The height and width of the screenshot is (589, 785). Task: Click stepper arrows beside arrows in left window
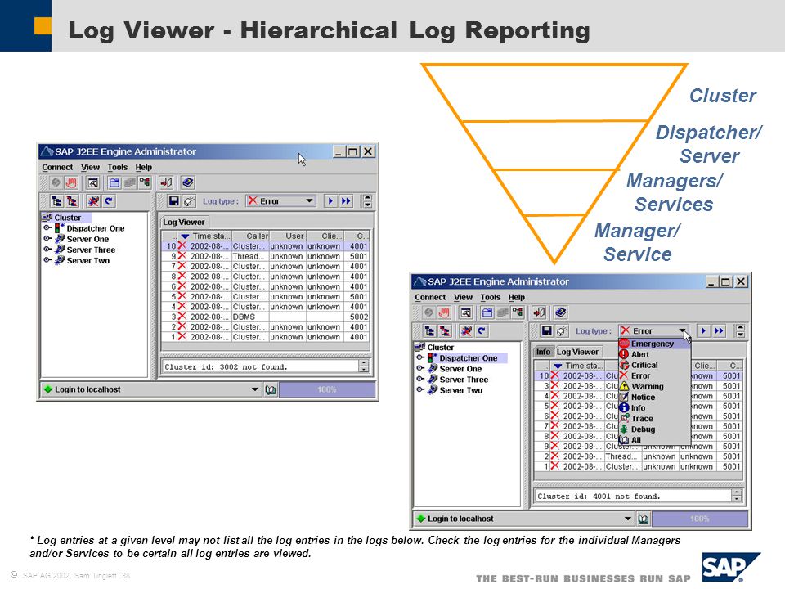click(x=368, y=201)
